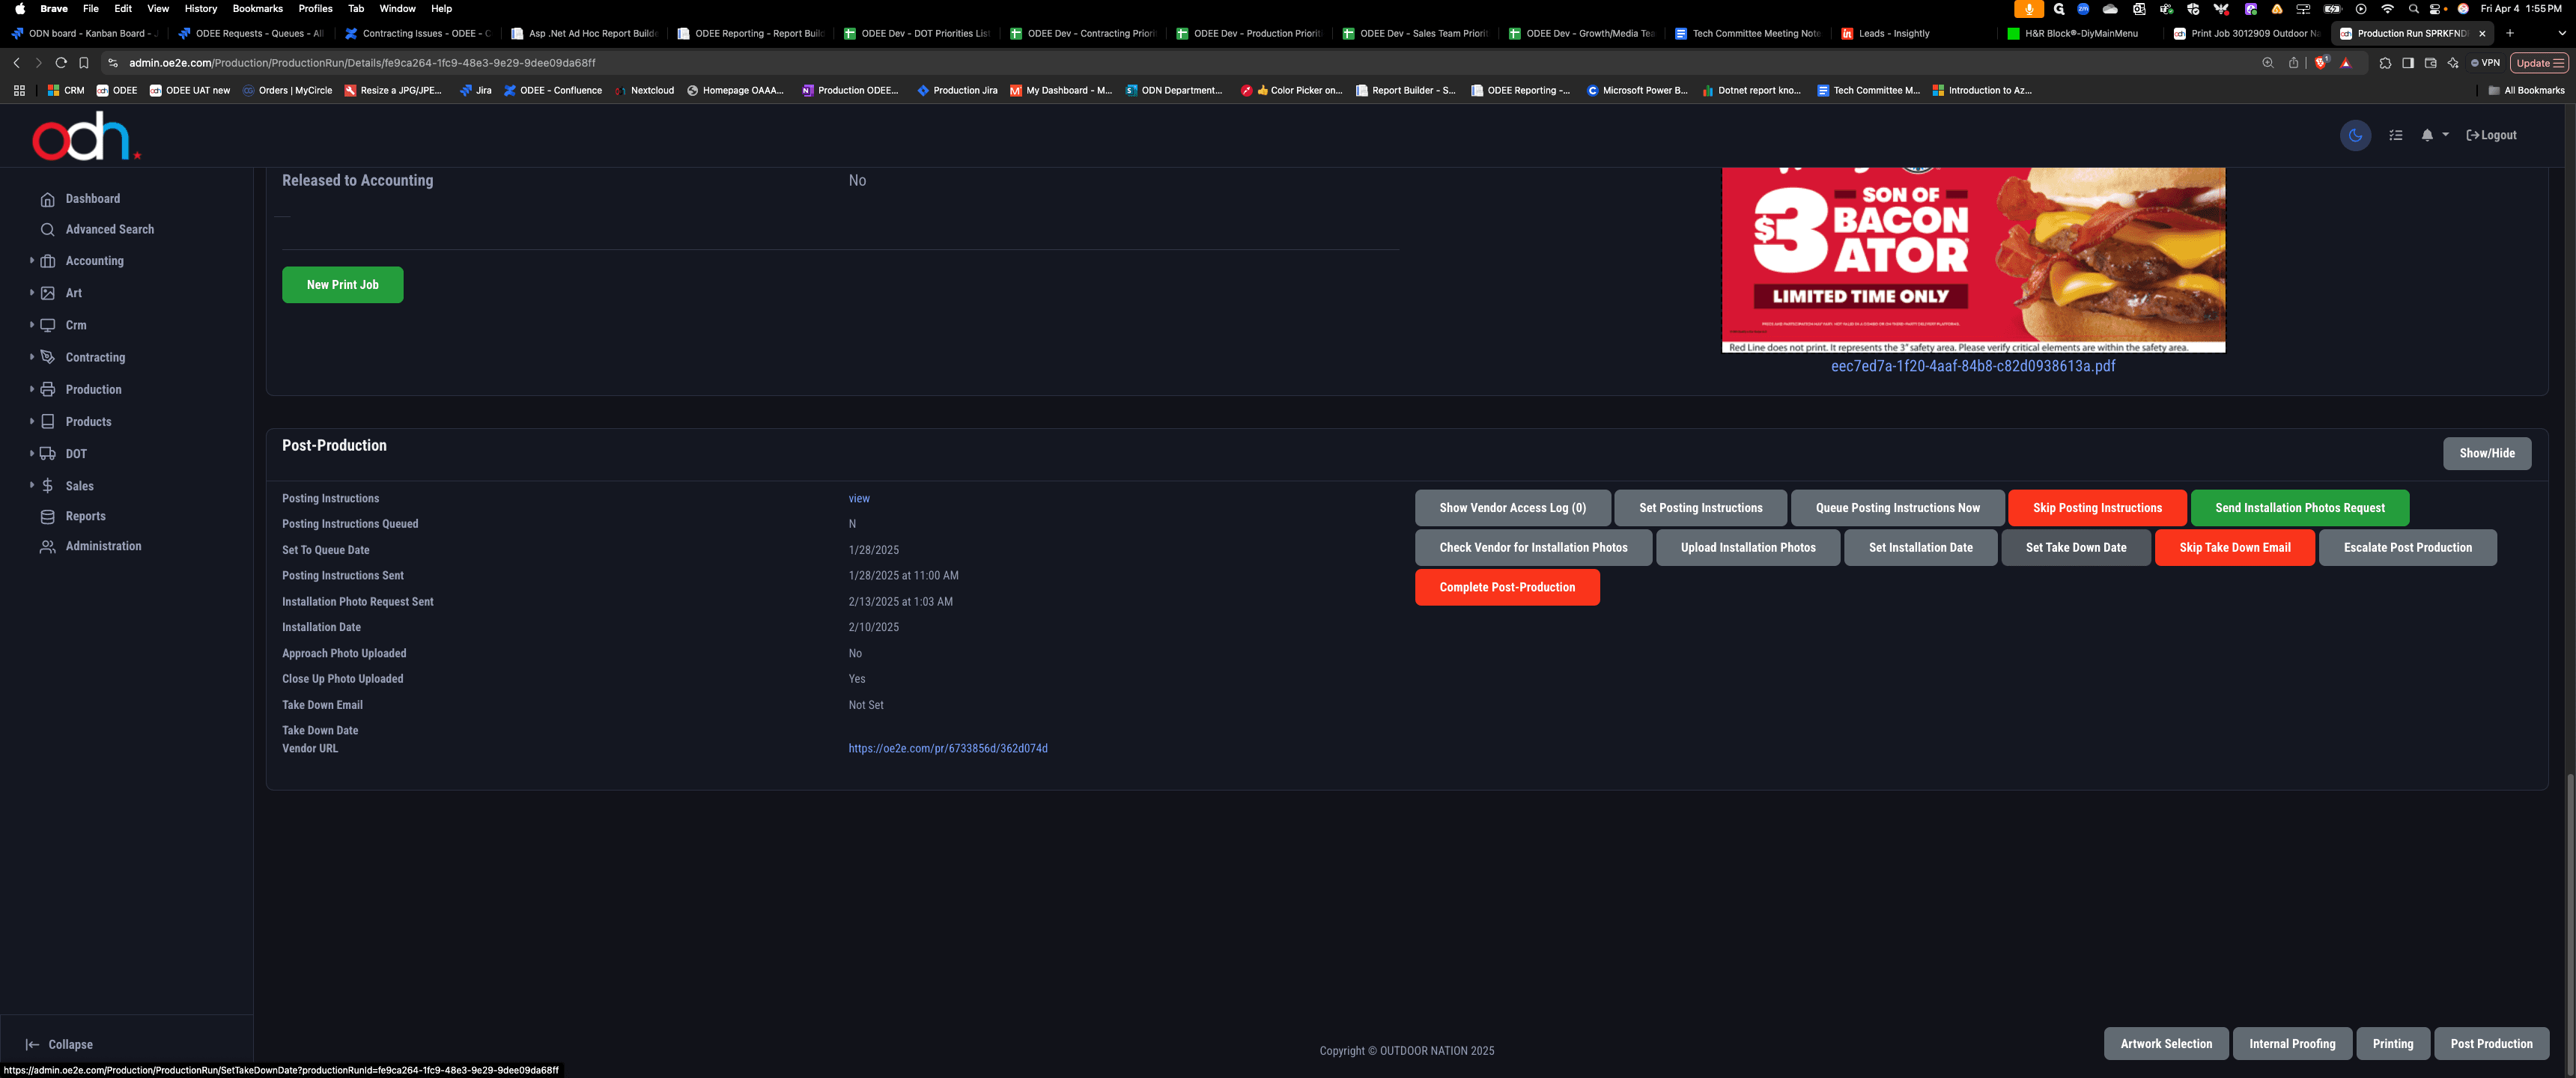2576x1078 pixels.
Task: Open browser extensions puzzle icon
Action: (2385, 62)
